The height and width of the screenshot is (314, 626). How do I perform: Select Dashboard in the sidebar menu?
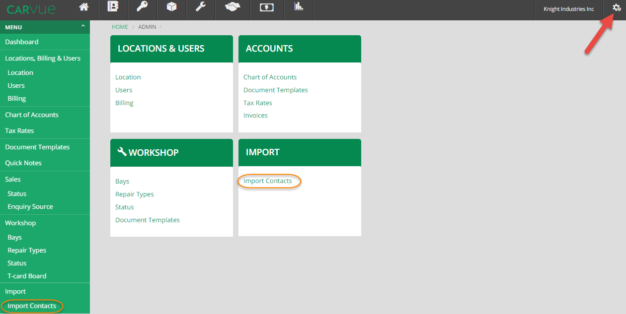pos(22,42)
